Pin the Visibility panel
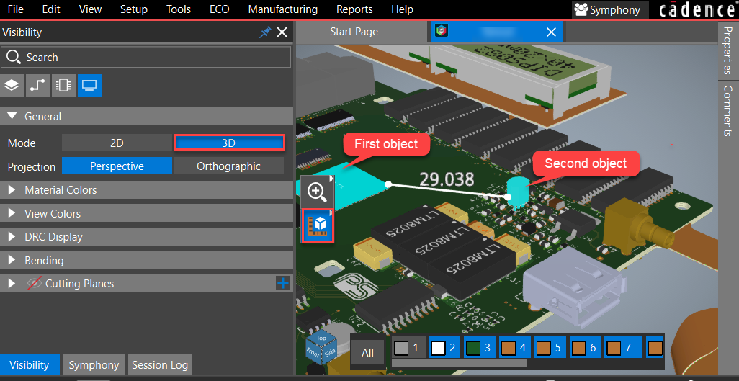Image resolution: width=739 pixels, height=381 pixels. click(265, 32)
